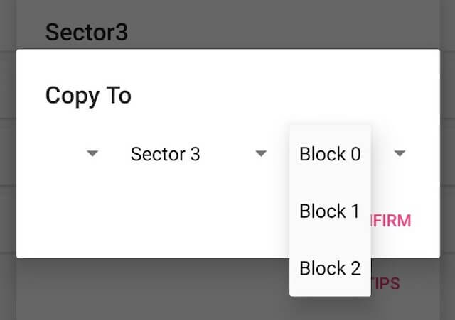Image resolution: width=455 pixels, height=320 pixels.
Task: Click blank dialog area left of CONFIRM
Action: click(x=174, y=221)
